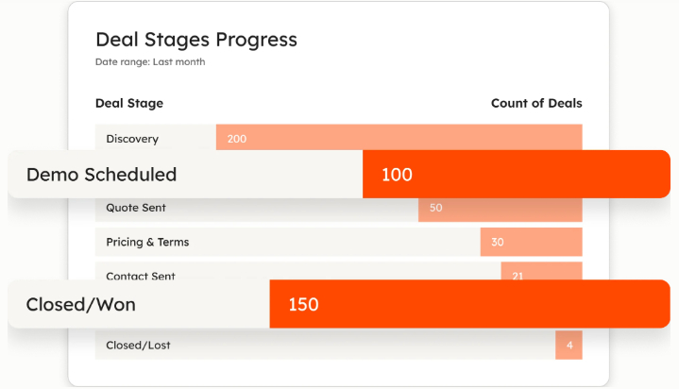Viewport: 679px width, 389px height.
Task: Select the Quote Sent bar showing 50
Action: point(501,208)
